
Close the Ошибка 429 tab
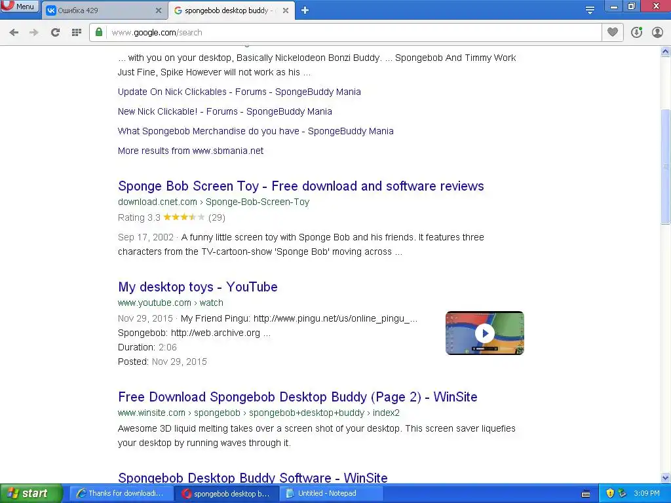pyautogui.click(x=159, y=10)
